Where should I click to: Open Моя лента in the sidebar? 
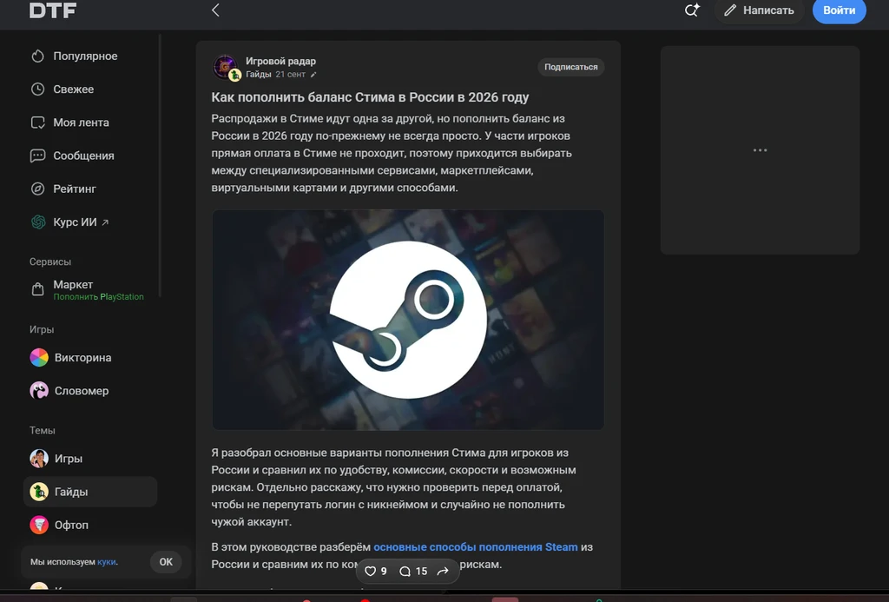(81, 122)
